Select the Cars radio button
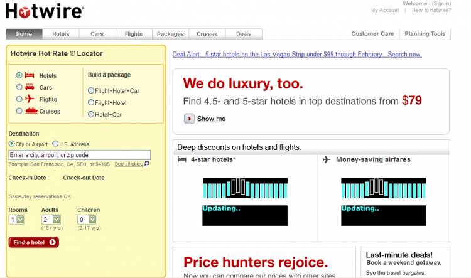 (19, 87)
